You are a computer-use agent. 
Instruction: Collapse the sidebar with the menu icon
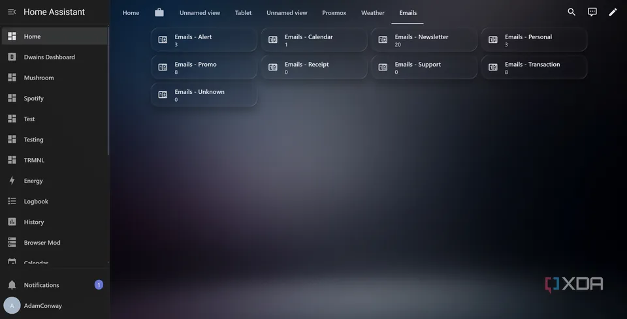[x=12, y=12]
